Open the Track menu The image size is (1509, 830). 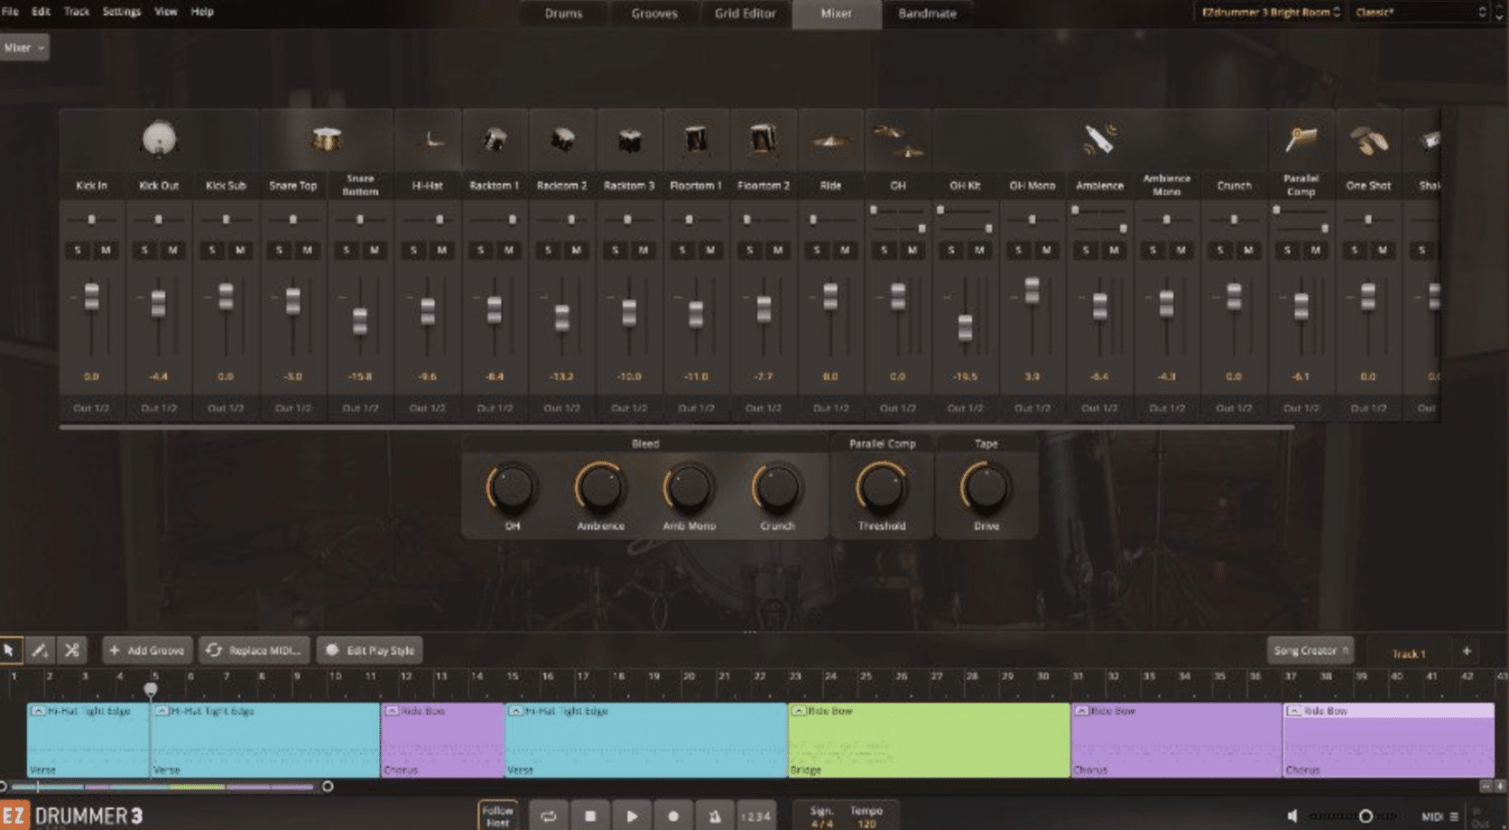tap(77, 12)
